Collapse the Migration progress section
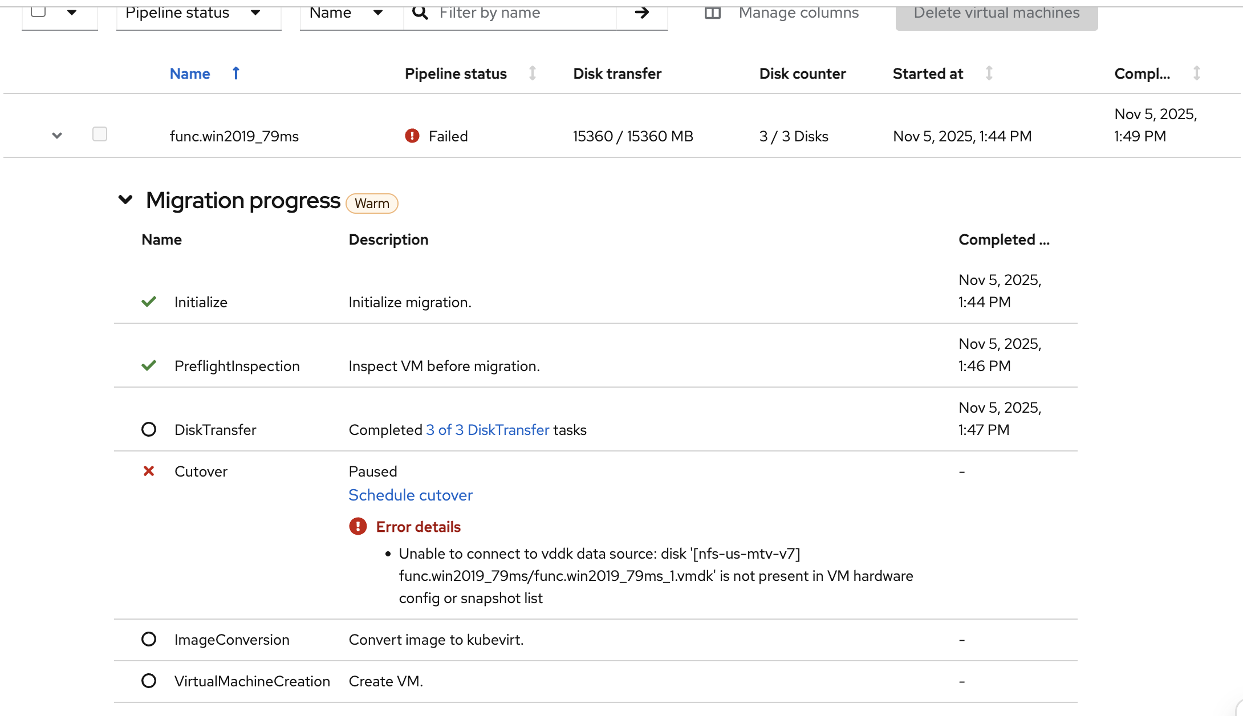The width and height of the screenshot is (1243, 716). coord(125,200)
